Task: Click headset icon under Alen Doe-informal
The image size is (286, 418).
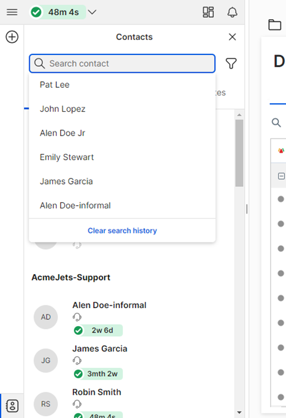Action: point(77,317)
